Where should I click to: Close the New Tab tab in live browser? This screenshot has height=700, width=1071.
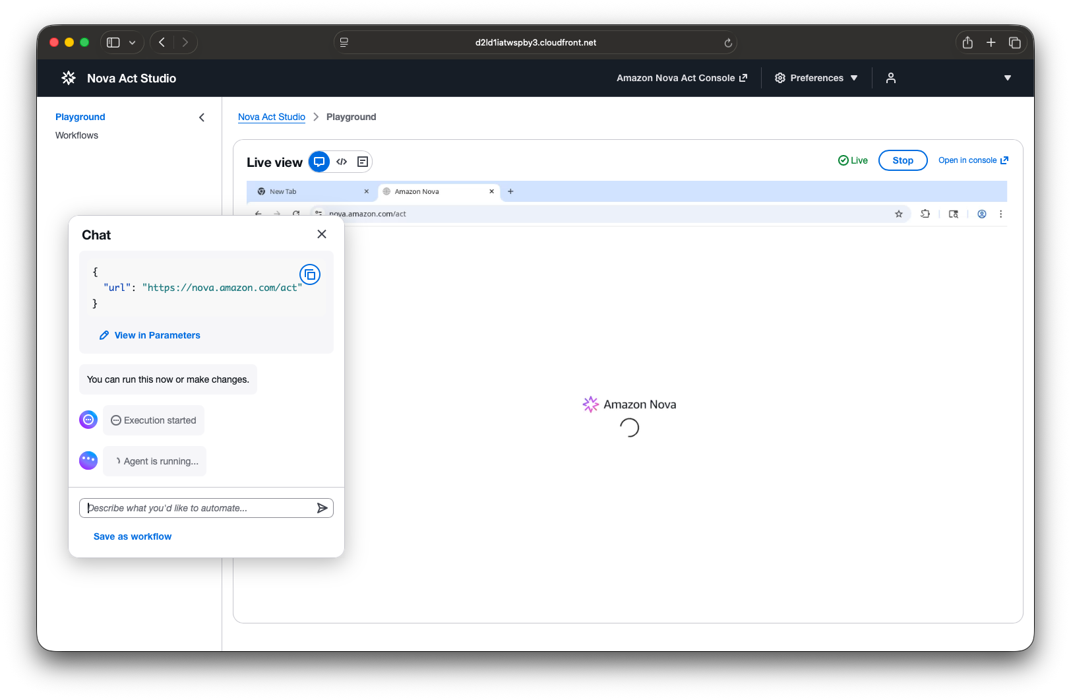367,191
